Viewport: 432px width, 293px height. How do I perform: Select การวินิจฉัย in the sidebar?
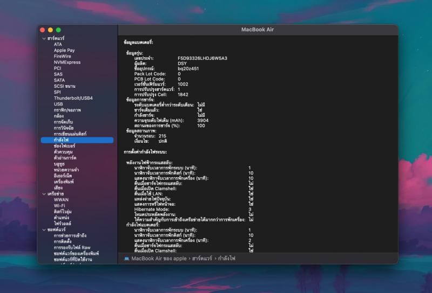tap(64, 128)
